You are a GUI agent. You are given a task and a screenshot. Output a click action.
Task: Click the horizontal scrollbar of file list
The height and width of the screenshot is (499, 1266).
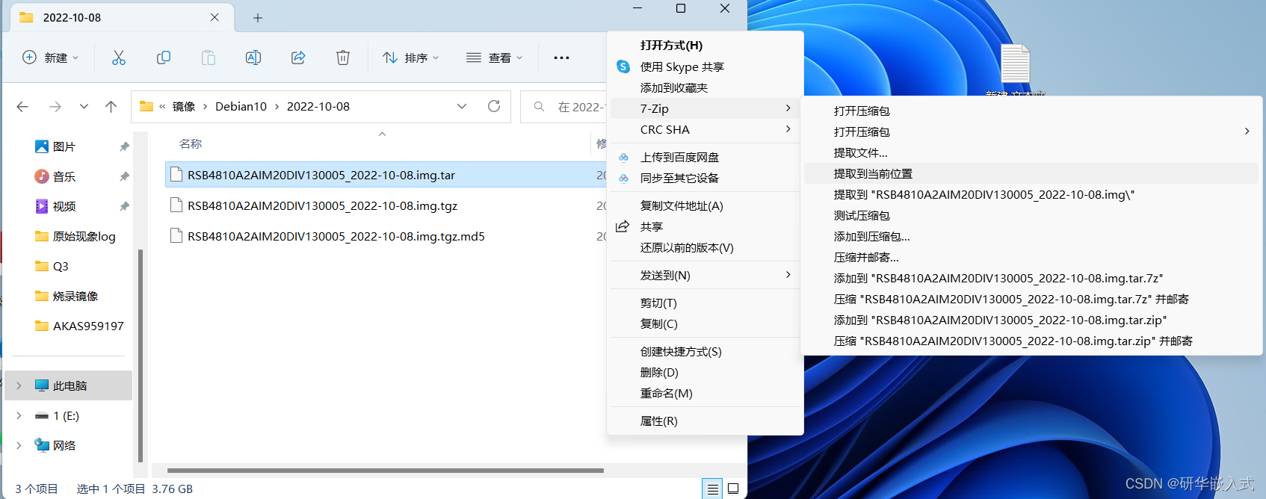pyautogui.click(x=386, y=471)
